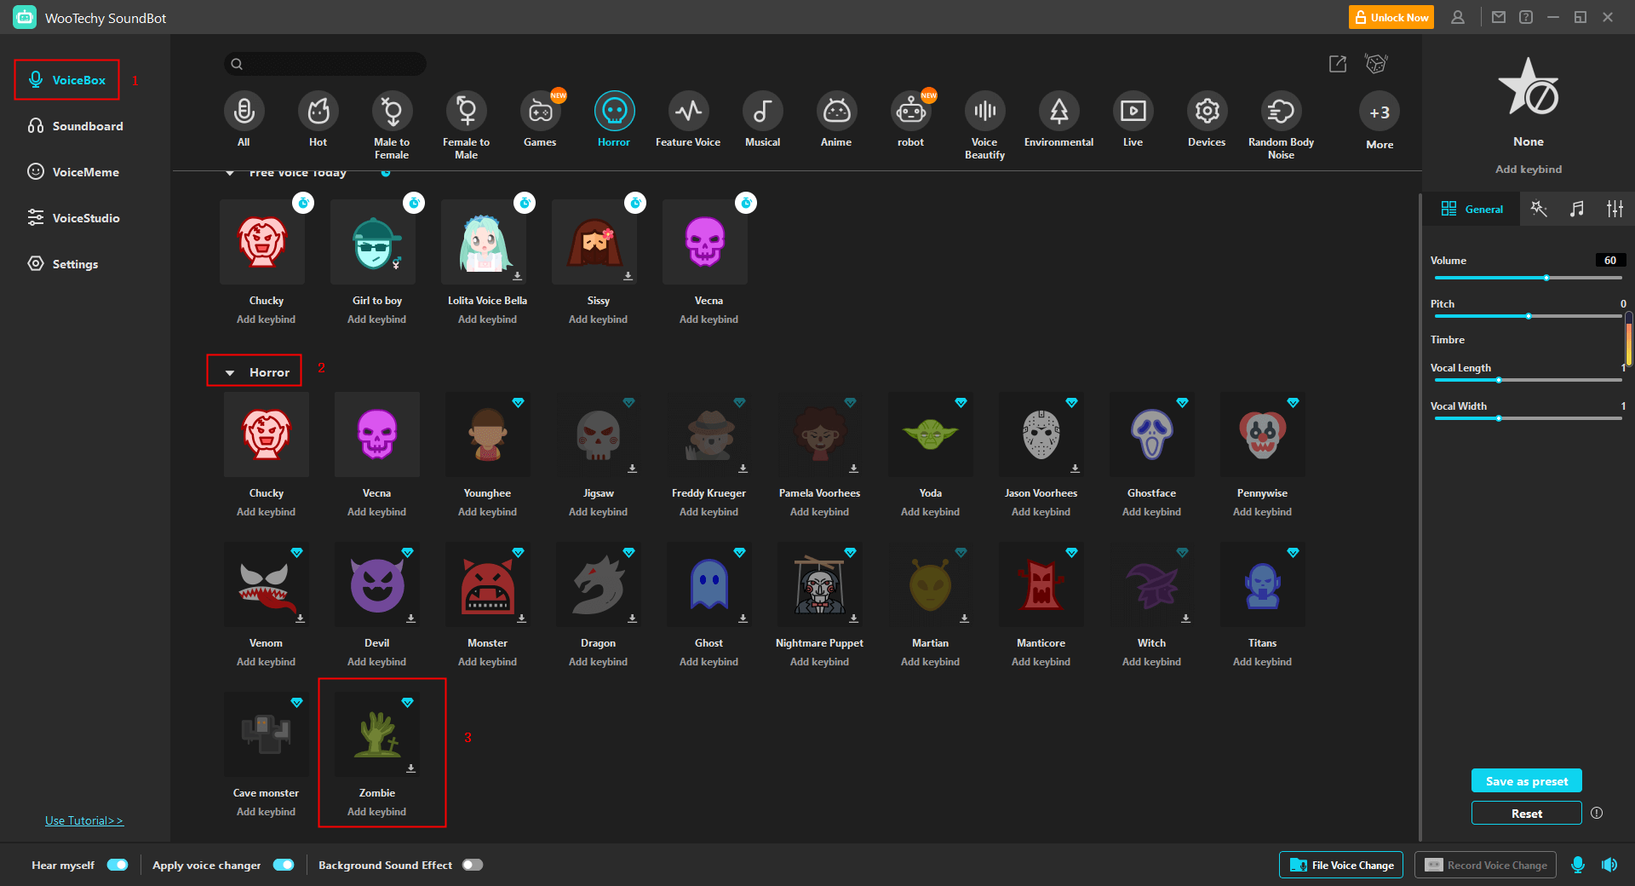This screenshot has width=1635, height=886.
Task: Open the Use Tutorial link
Action: pos(84,820)
